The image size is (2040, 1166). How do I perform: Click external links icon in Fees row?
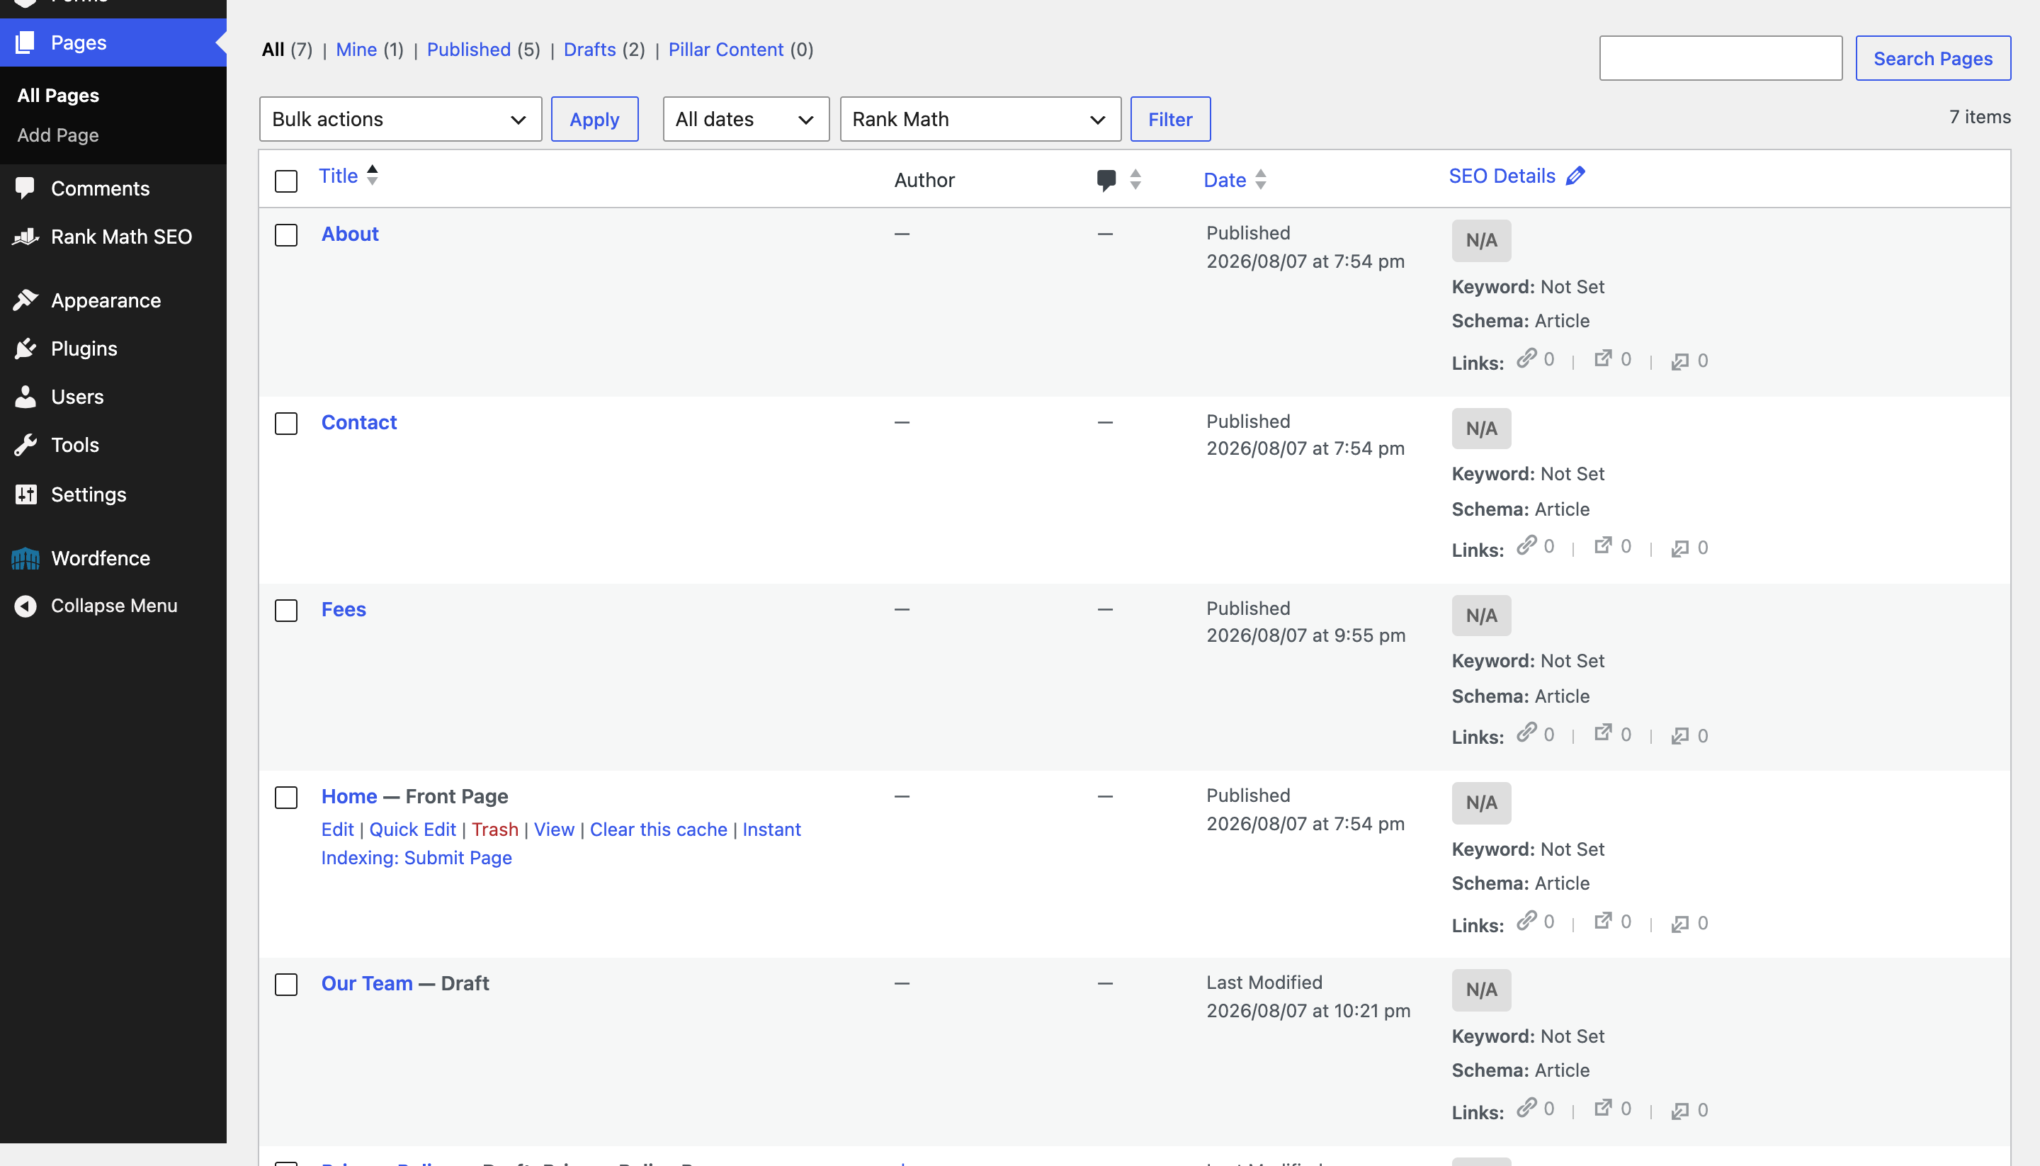pyautogui.click(x=1603, y=732)
